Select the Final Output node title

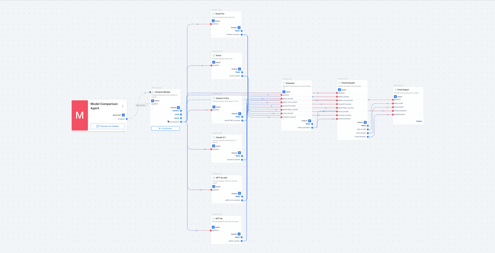[x=403, y=90]
